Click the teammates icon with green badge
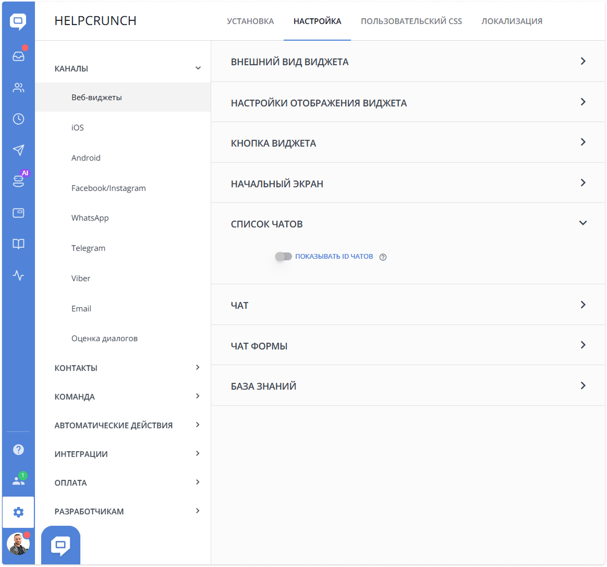The height and width of the screenshot is (567, 607). pyautogui.click(x=19, y=479)
